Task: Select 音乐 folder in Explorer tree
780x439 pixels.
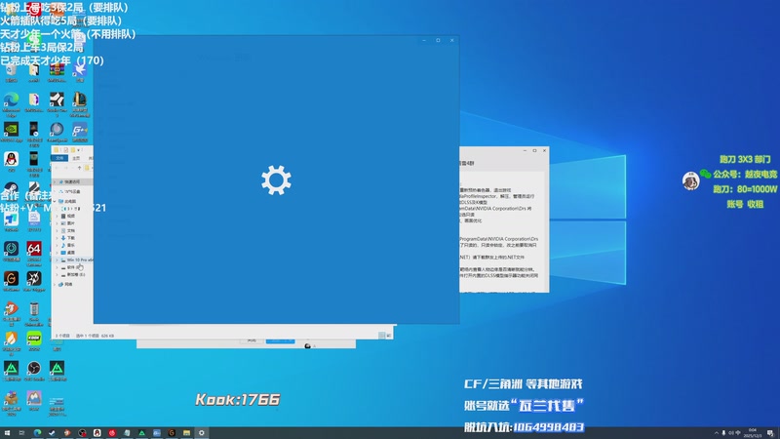Action: (67, 245)
